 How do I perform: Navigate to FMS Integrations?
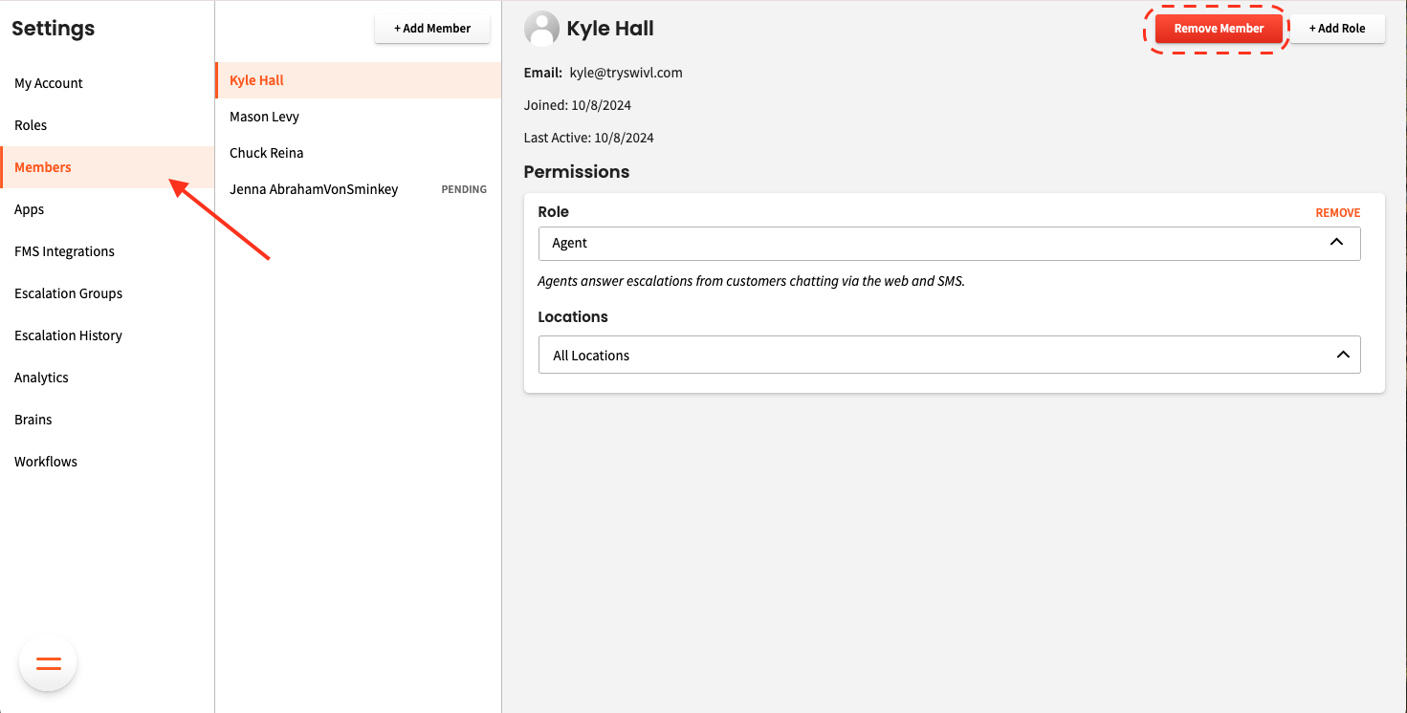tap(64, 251)
